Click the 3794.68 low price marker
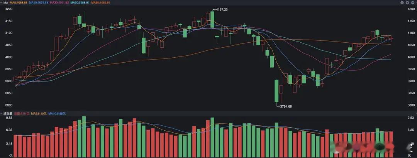The height and width of the screenshot is (158, 417). coord(285,106)
